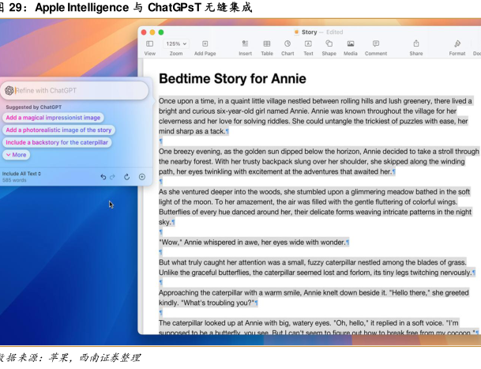Choose 'Add a magical impressionist image' suggestion

(x=53, y=117)
